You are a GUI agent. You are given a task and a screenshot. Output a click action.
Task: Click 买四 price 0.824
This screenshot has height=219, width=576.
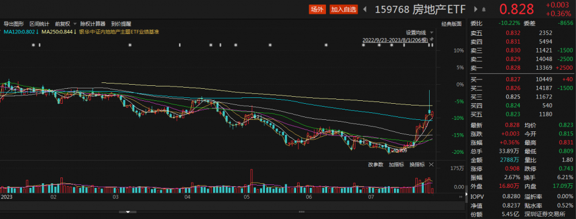[x=513, y=105]
